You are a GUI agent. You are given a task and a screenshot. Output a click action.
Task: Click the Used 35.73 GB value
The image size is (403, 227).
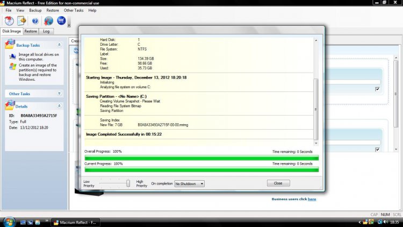145,68
